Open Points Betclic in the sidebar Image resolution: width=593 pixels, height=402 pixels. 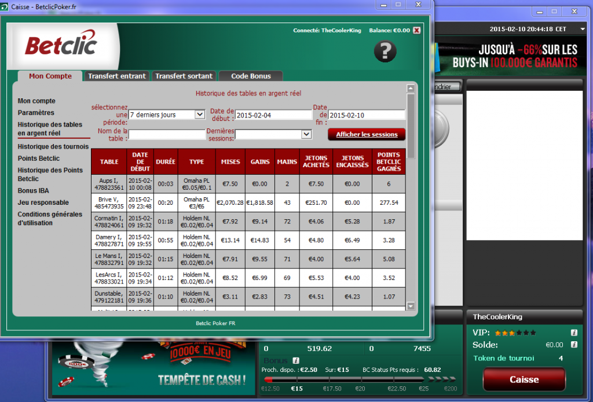[39, 158]
